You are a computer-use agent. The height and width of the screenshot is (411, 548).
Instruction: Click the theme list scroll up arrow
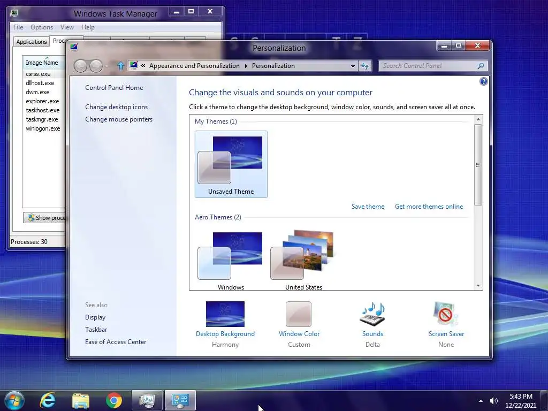point(478,119)
